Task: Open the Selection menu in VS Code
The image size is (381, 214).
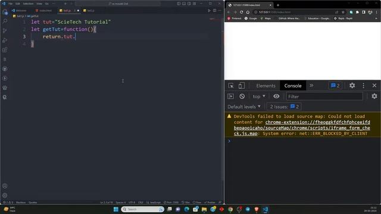Action: point(28,4)
